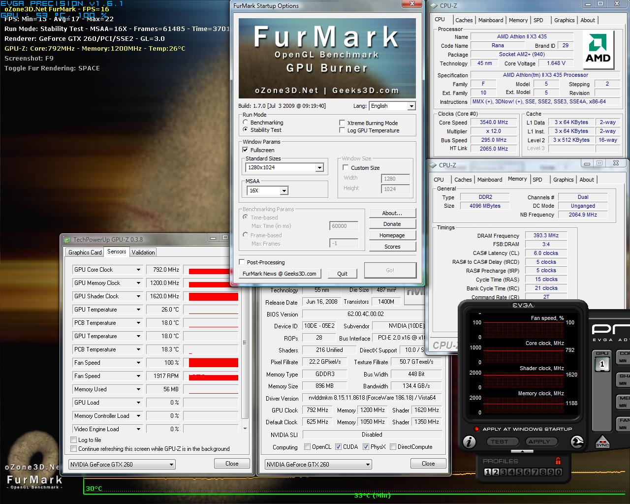
Task: Open the FurMark Homepage button
Action: click(x=392, y=235)
